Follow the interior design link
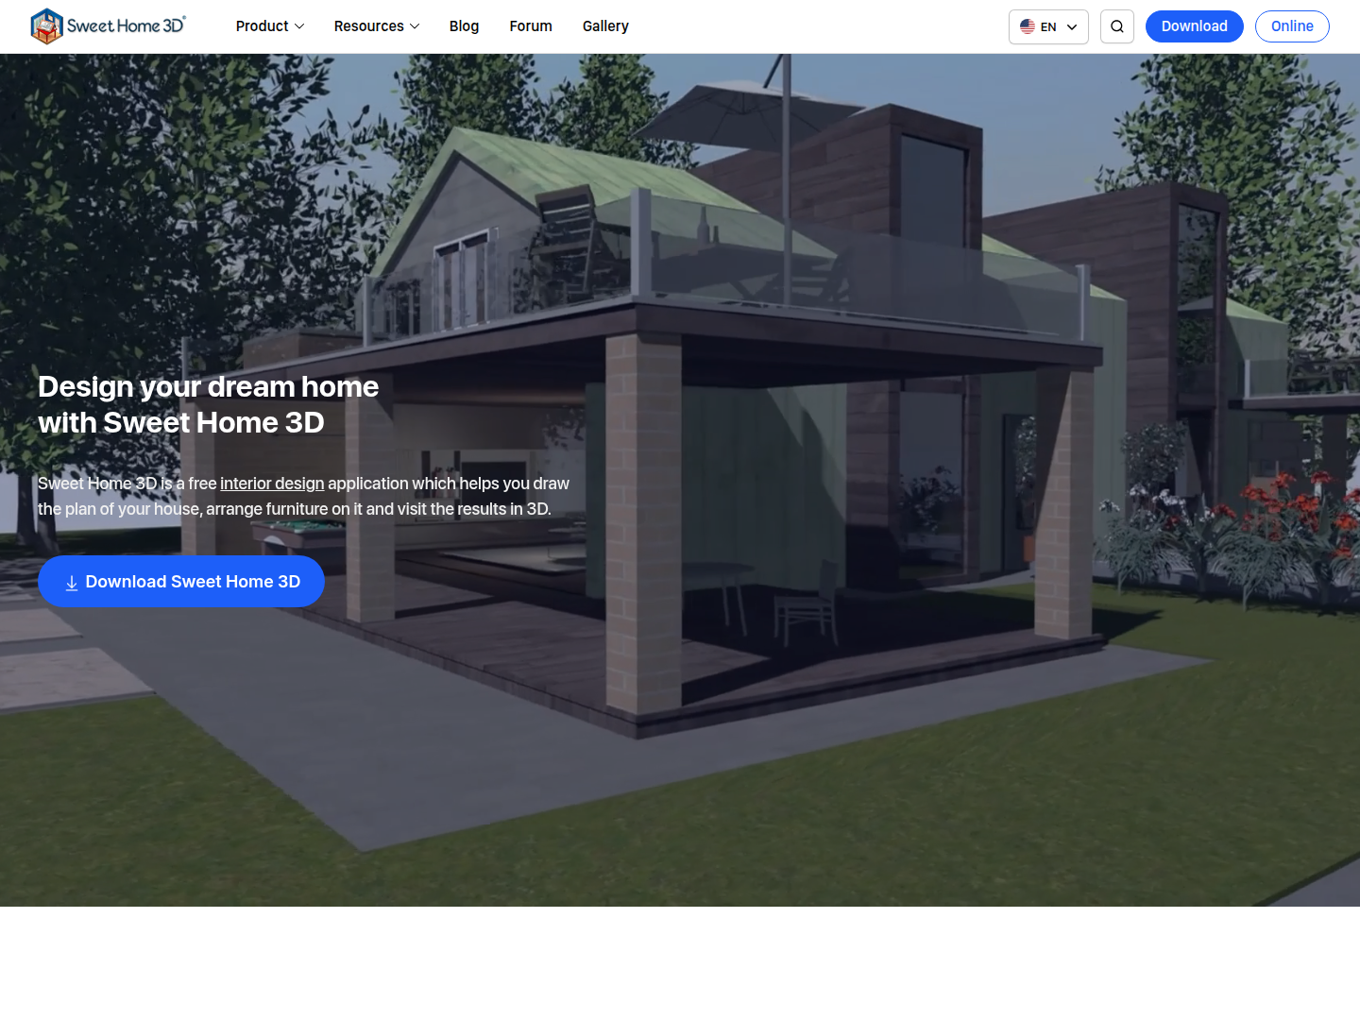1360x1020 pixels. (272, 484)
